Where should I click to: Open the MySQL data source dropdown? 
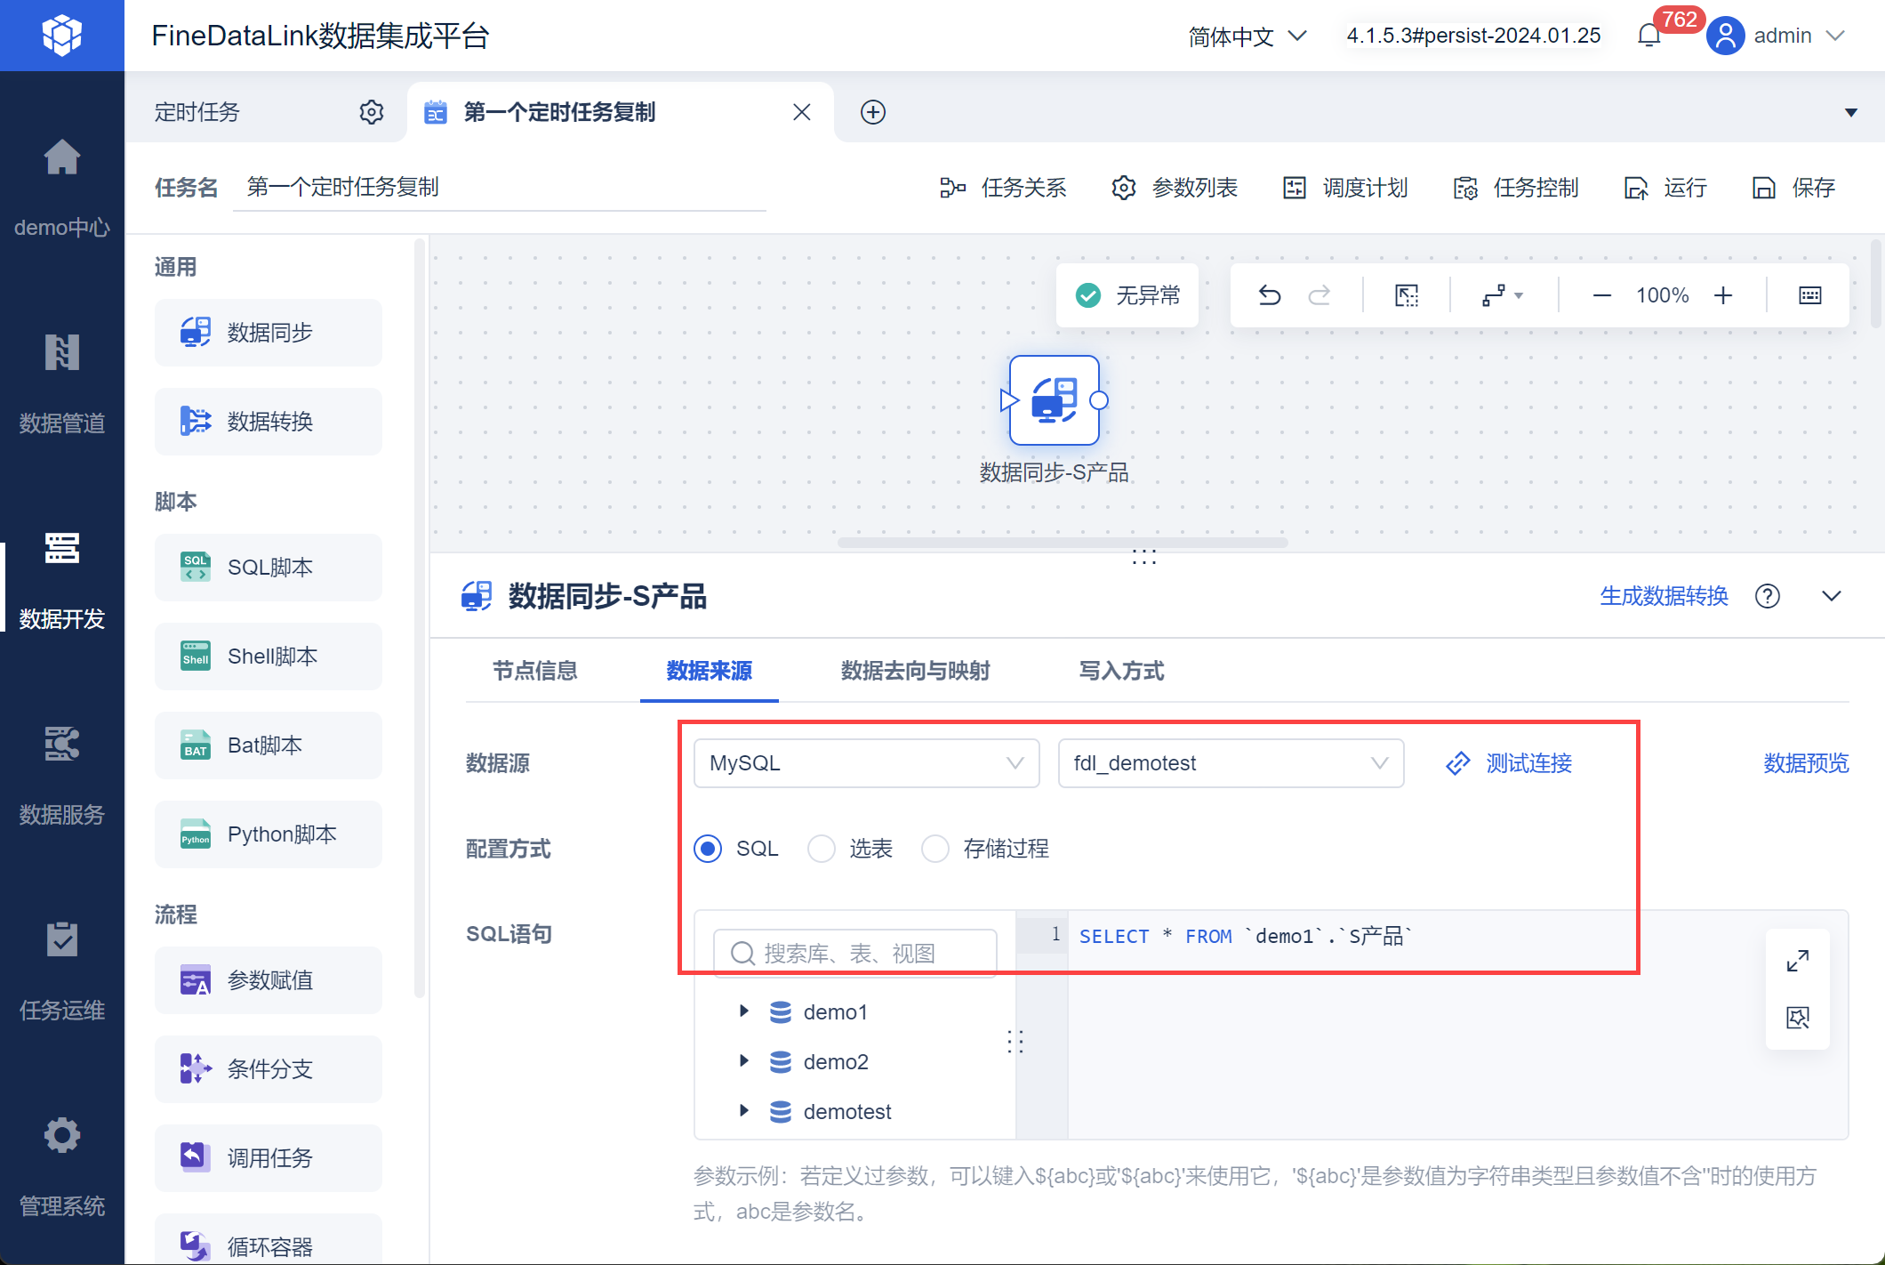[x=866, y=763]
